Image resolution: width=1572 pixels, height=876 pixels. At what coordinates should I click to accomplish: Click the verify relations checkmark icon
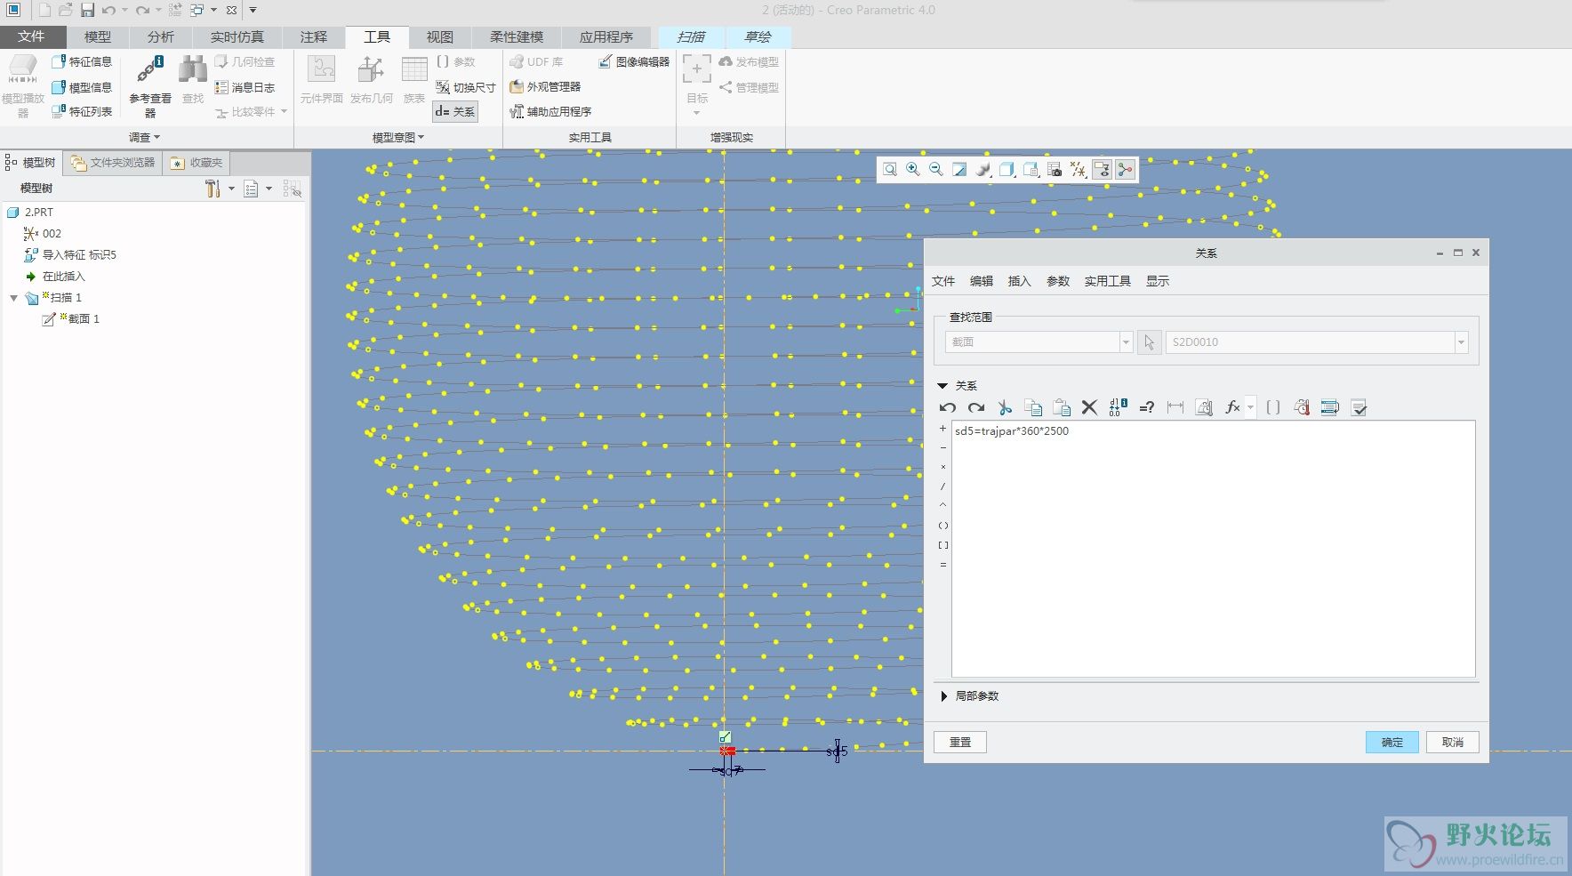1359,407
